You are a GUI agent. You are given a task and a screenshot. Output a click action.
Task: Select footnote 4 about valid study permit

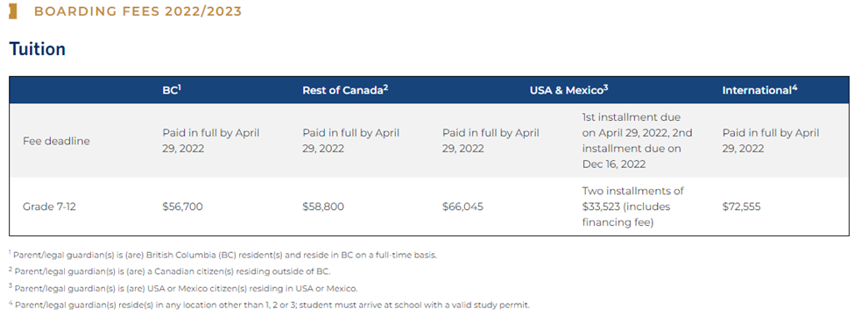(x=269, y=305)
